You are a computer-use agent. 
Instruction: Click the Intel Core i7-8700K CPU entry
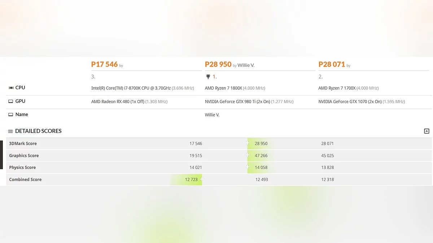(x=131, y=88)
